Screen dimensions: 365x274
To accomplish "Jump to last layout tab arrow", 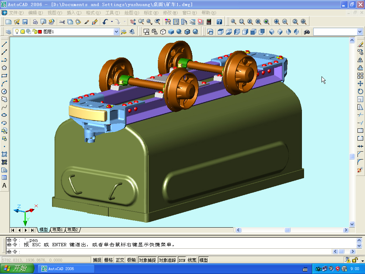I will pos(32,230).
